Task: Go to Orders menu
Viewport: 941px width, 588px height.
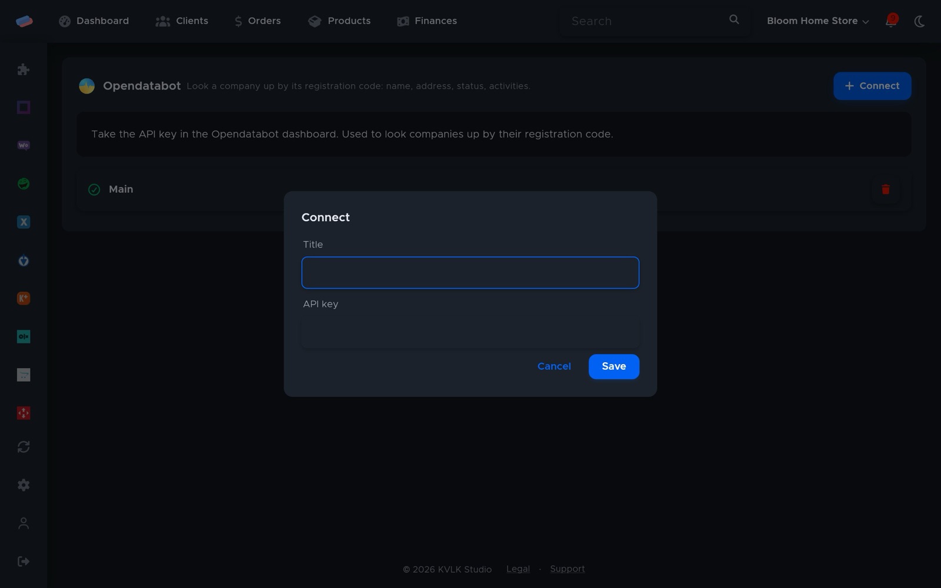Action: click(258, 21)
